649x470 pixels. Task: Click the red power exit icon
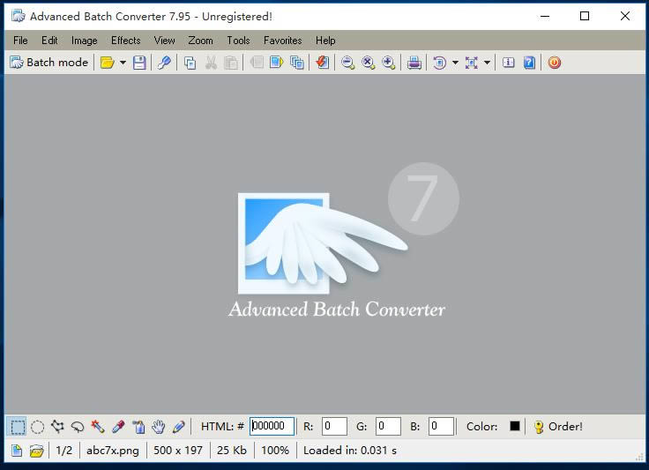point(555,63)
